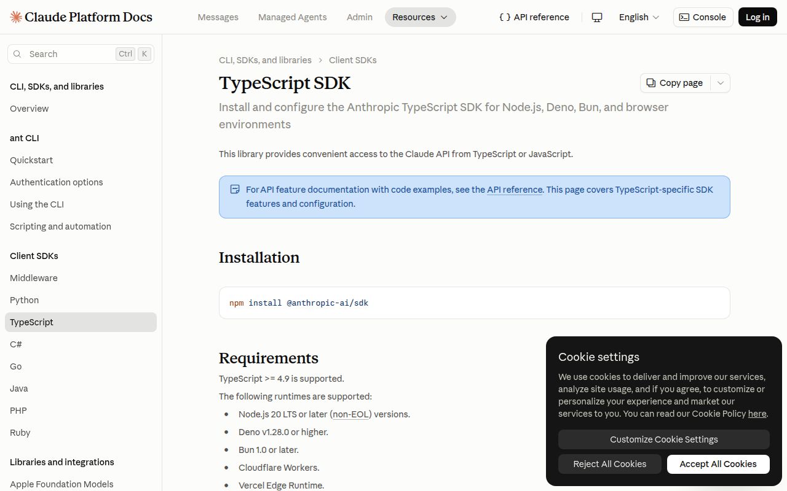Click the Console button
This screenshot has height=491, width=787.
(703, 17)
